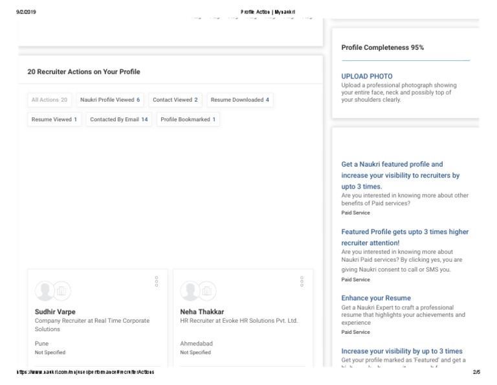Click Neha Thakkar's profile avatar icon
Viewport: 497px width, 385px height.
190,292
